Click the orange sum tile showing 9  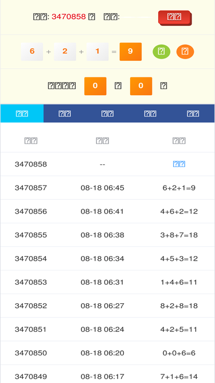130,52
